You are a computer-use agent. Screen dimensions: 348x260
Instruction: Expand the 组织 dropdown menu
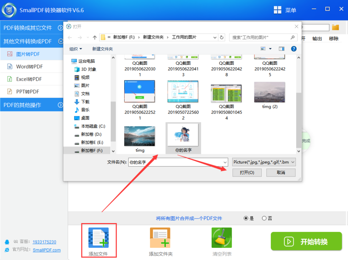pyautogui.click(x=76, y=49)
